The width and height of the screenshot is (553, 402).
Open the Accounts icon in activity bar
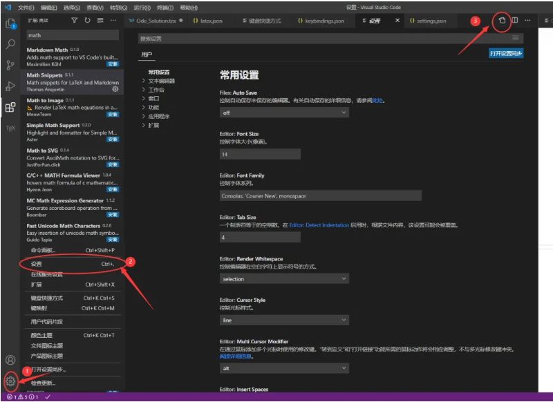coord(10,360)
